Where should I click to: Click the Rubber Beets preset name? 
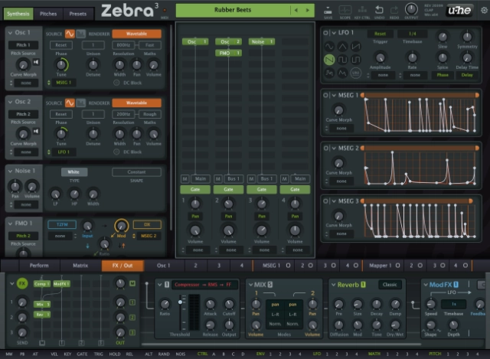pyautogui.click(x=233, y=10)
